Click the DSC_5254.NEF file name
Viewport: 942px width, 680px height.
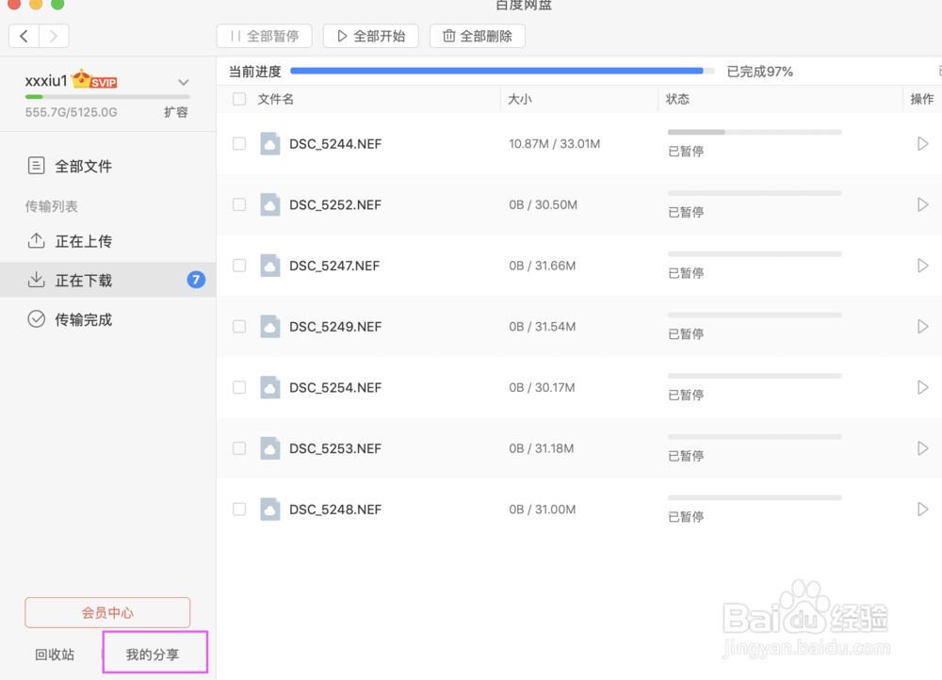coord(335,388)
